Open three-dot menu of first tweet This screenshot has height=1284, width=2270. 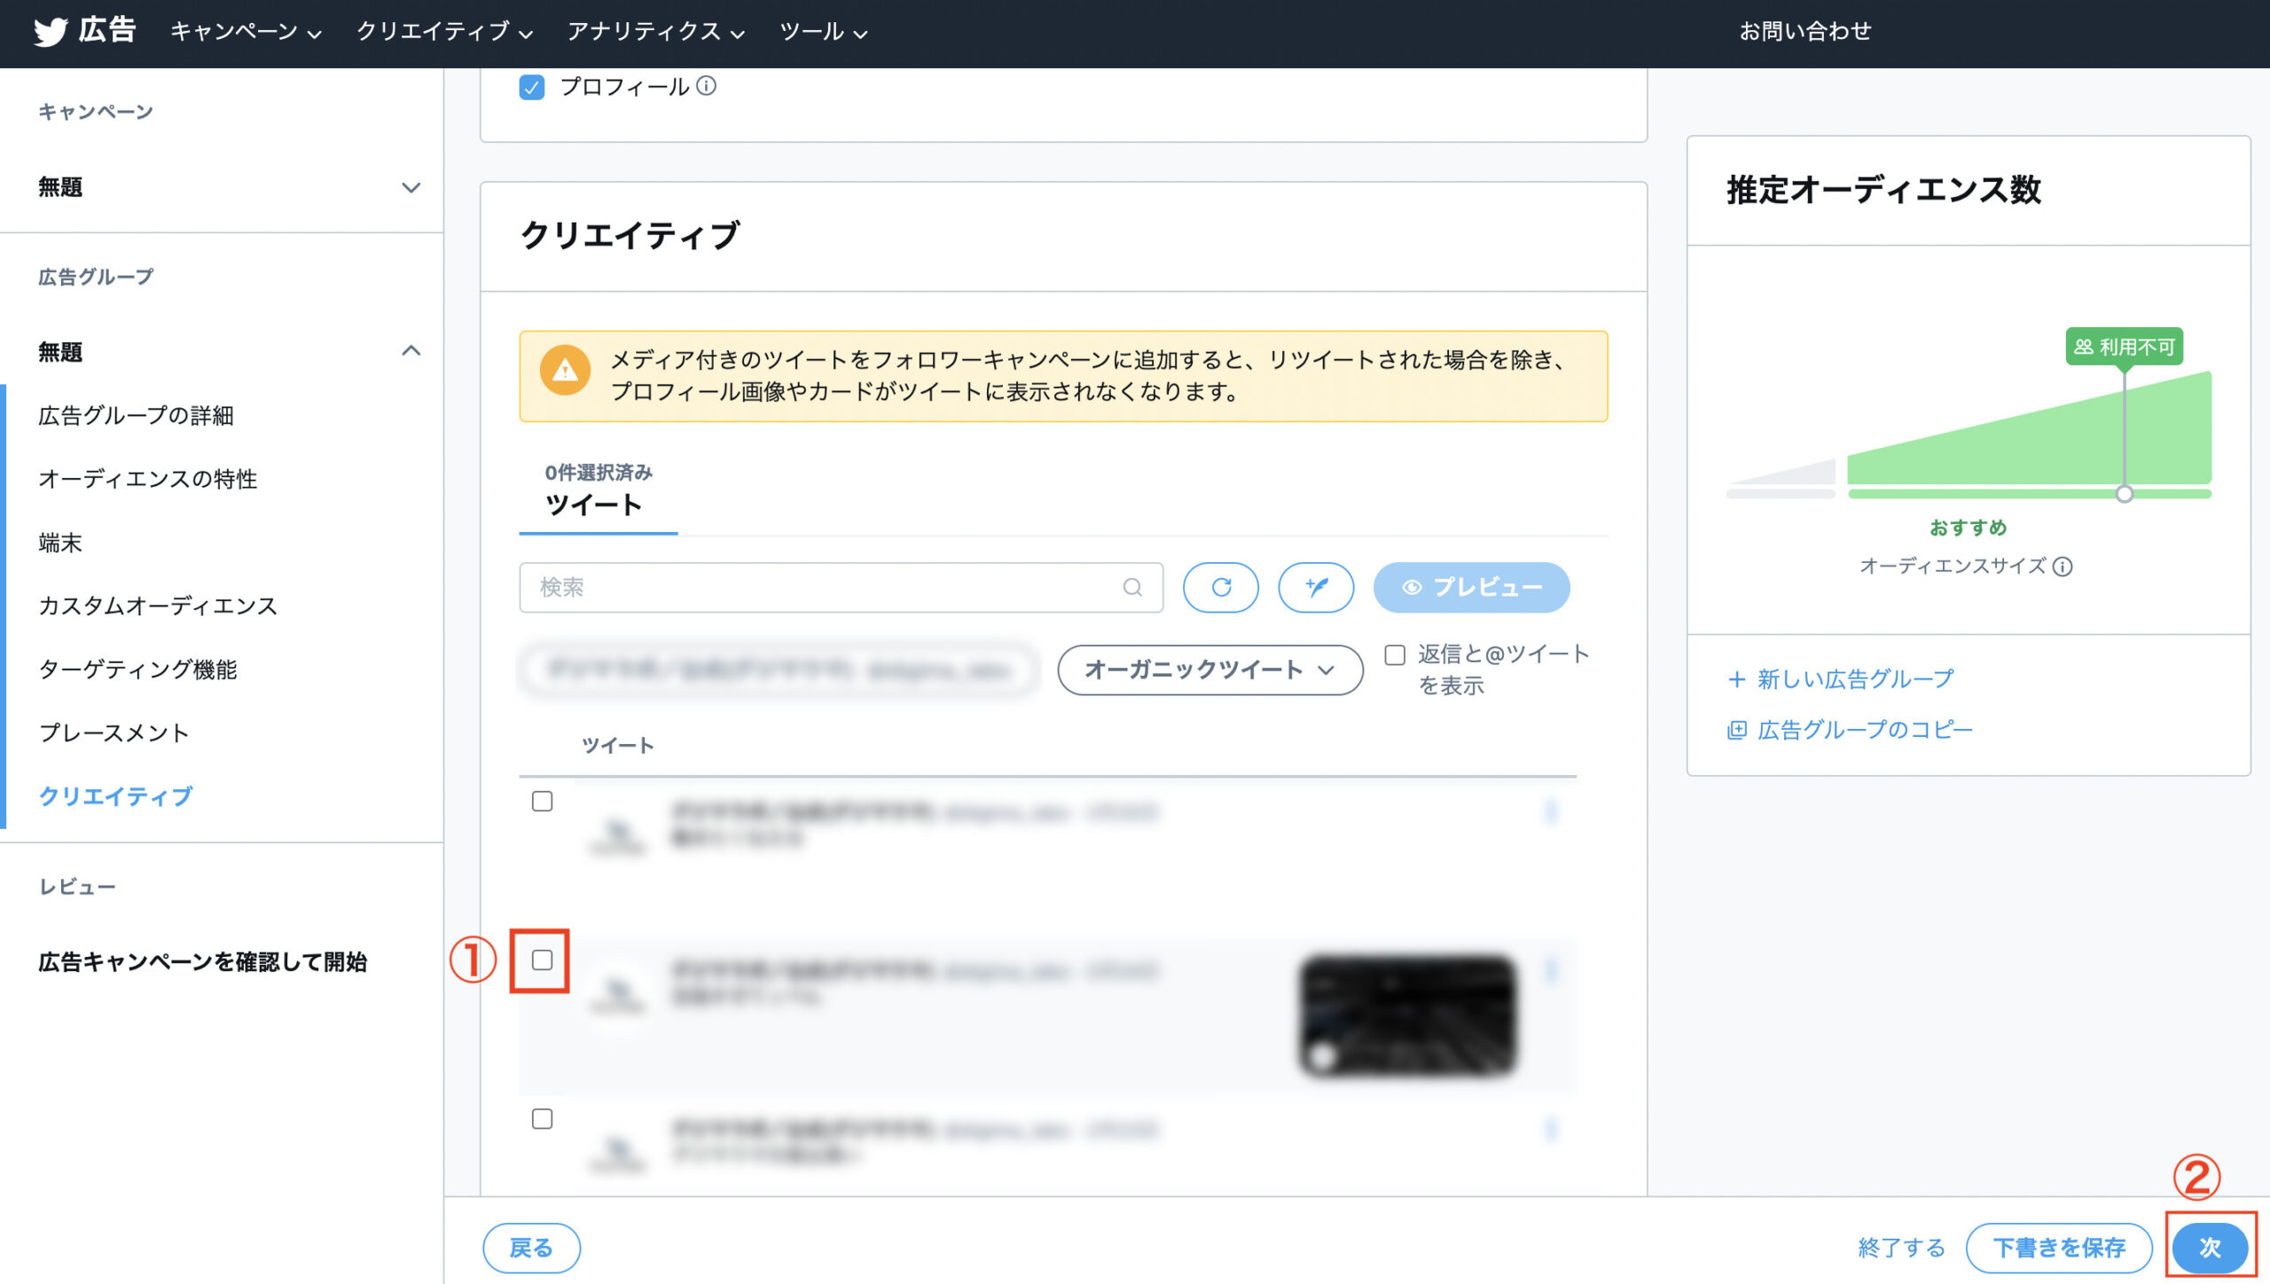(1551, 811)
